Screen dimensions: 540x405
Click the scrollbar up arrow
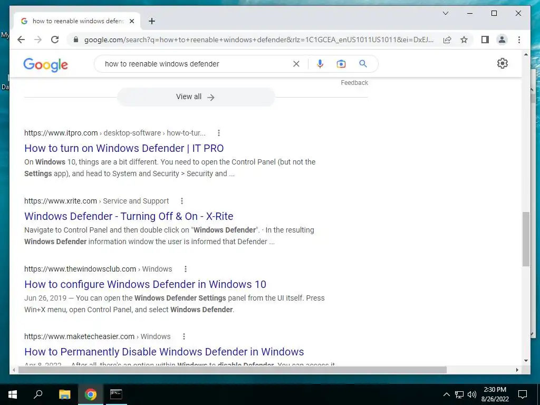526,54
